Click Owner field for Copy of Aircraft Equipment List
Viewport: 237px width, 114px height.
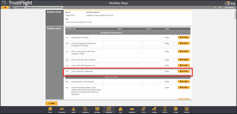click(x=123, y=66)
